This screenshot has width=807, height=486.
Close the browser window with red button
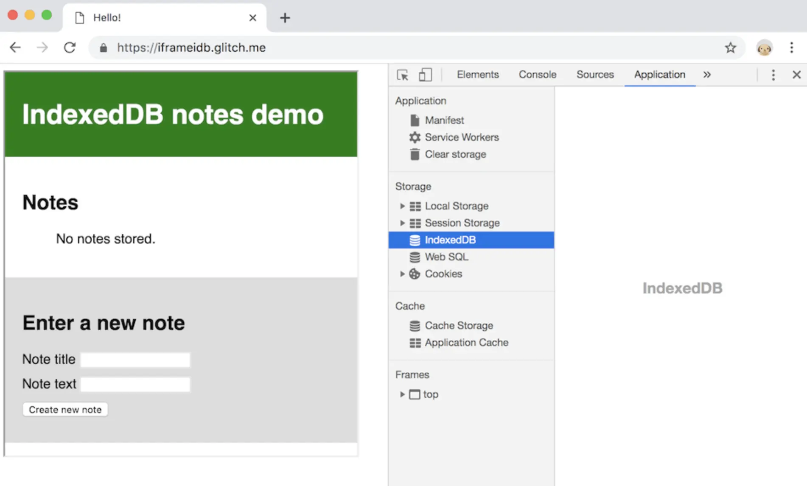[x=13, y=15]
